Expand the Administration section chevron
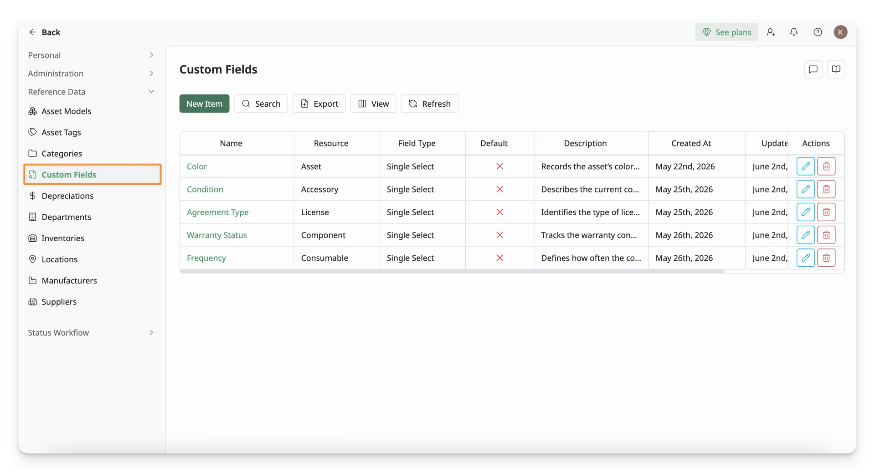This screenshot has width=875, height=472. coord(151,73)
